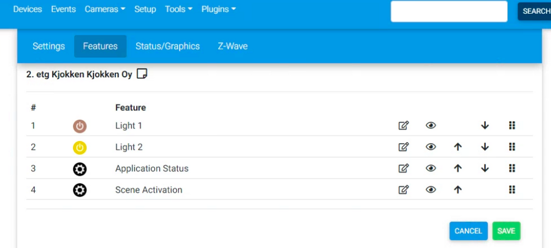
Task: Move Light 2 up with arrow
Action: pyautogui.click(x=458, y=147)
